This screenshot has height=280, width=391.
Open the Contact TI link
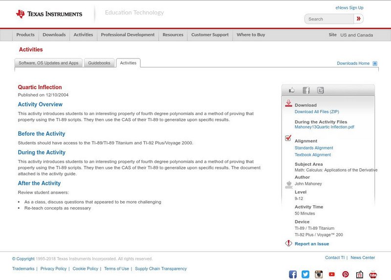[335, 258]
